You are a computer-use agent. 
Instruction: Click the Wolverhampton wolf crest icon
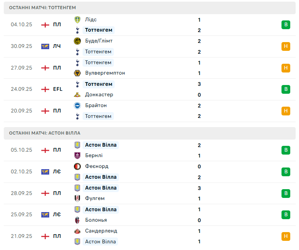coord(77,73)
